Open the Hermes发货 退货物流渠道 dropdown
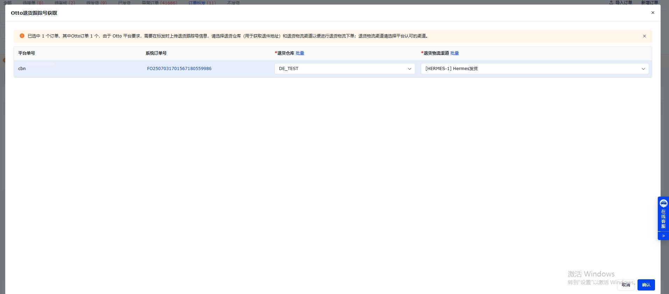669x294 pixels. click(535, 69)
